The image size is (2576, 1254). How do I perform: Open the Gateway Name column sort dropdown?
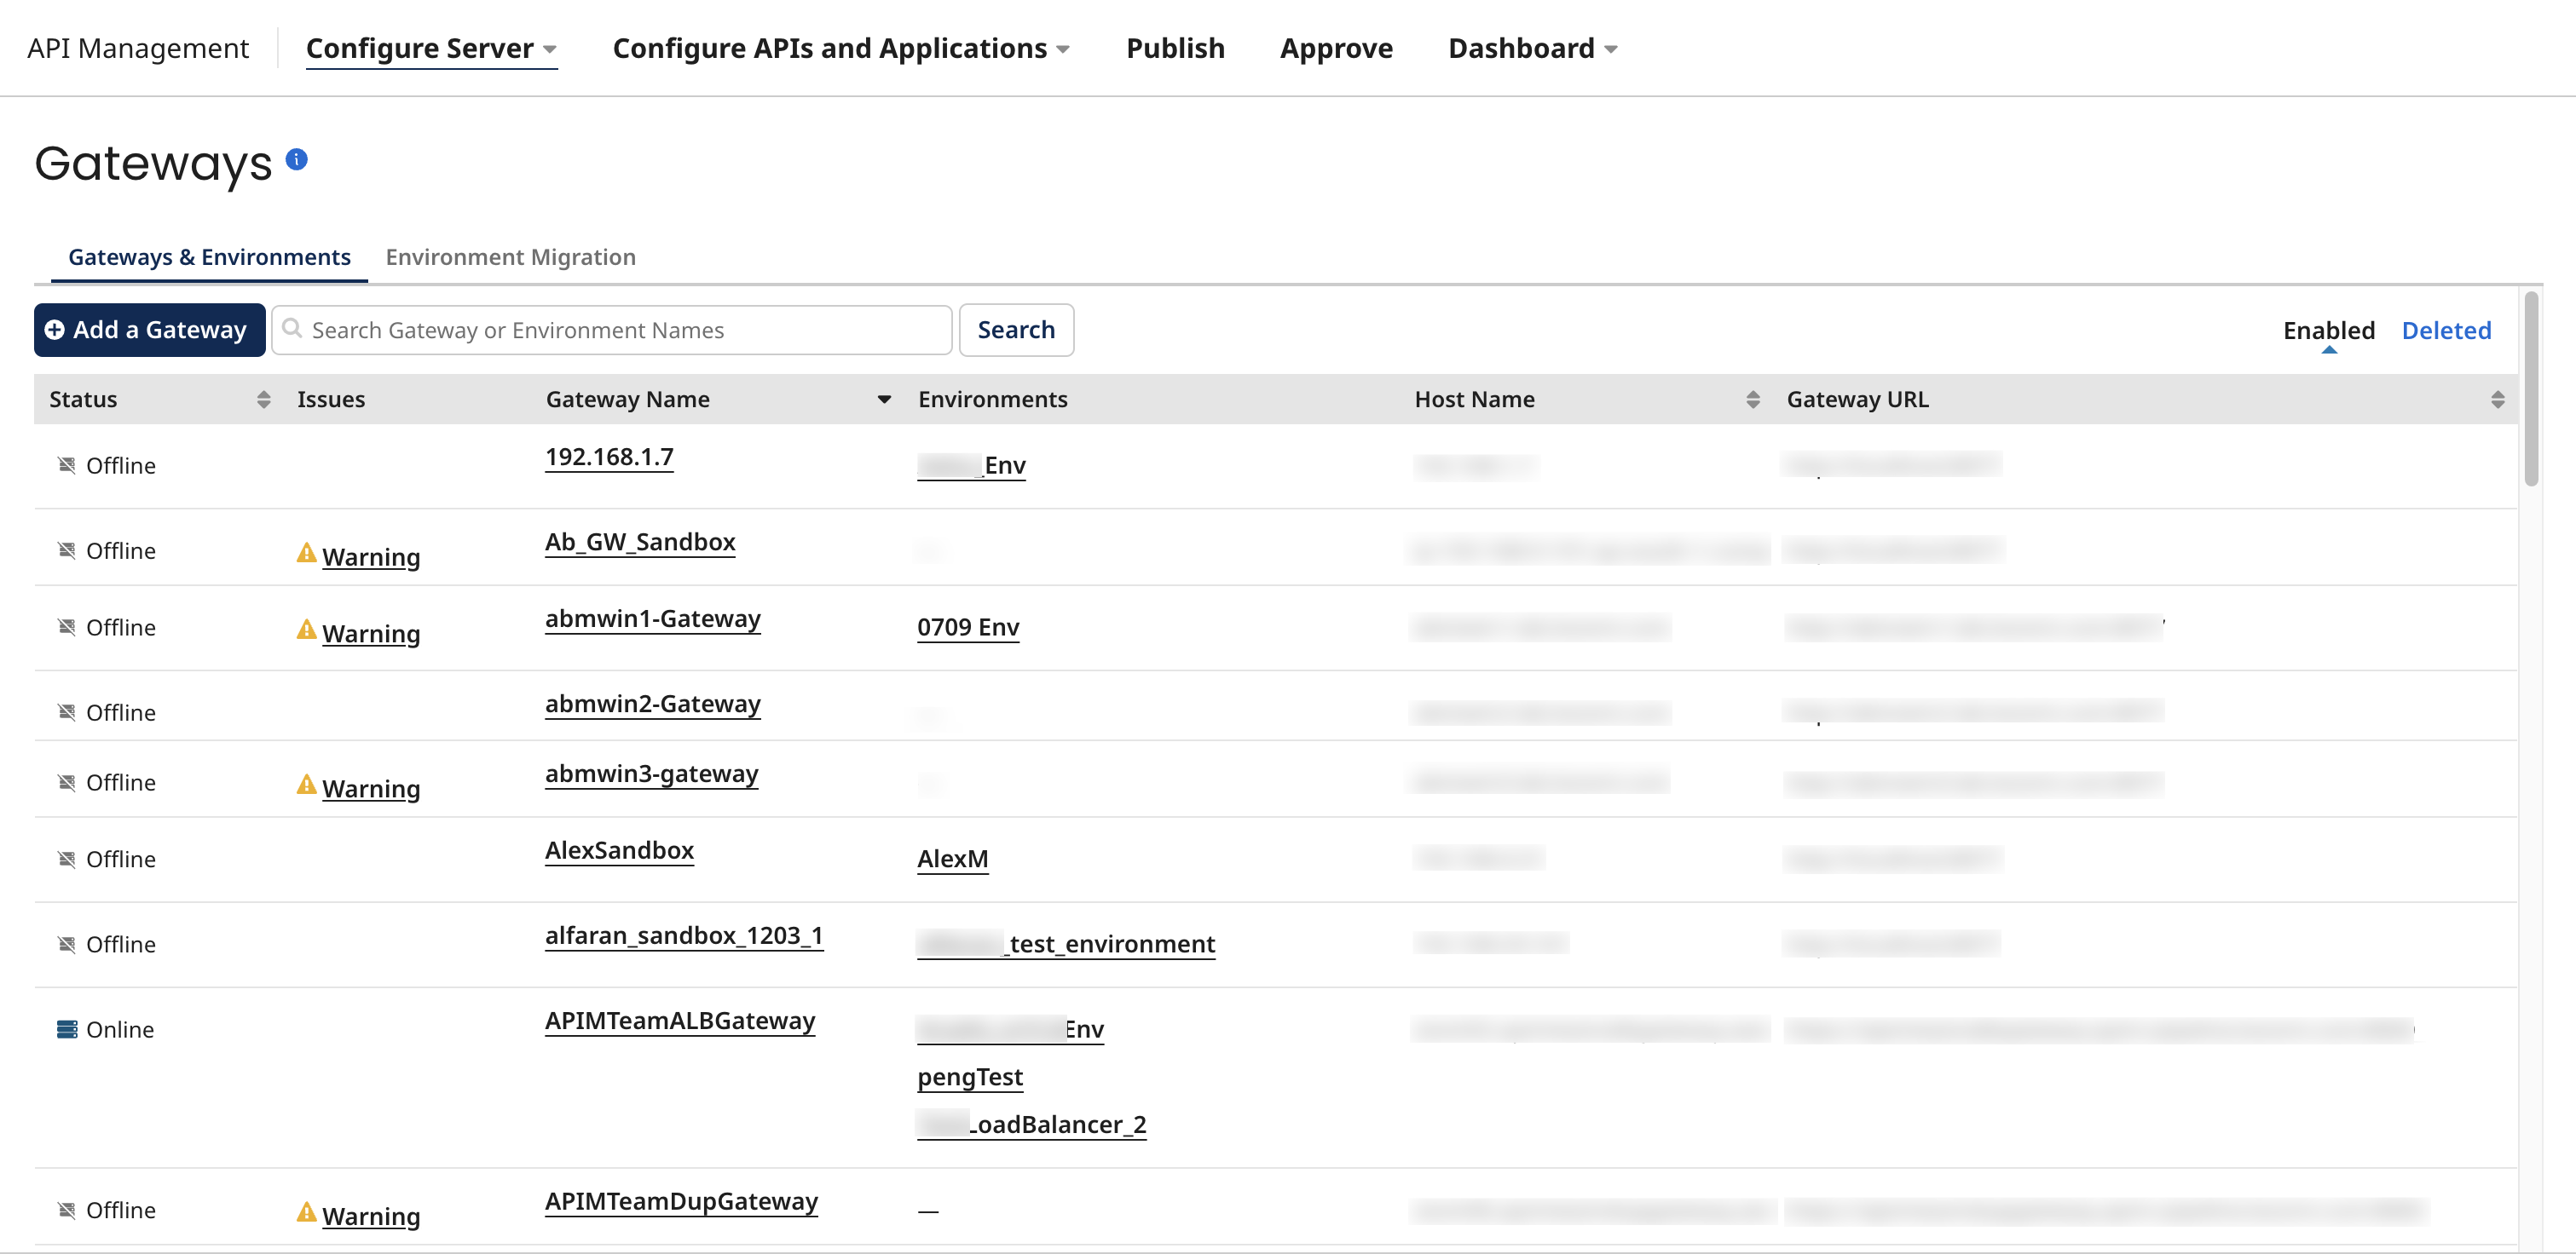pyautogui.click(x=884, y=399)
